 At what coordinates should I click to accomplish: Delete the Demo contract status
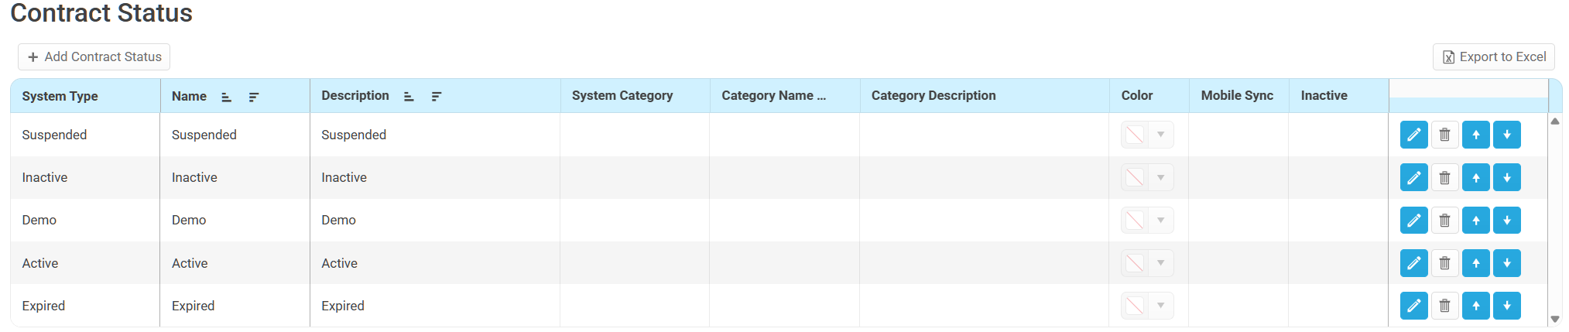click(1444, 220)
